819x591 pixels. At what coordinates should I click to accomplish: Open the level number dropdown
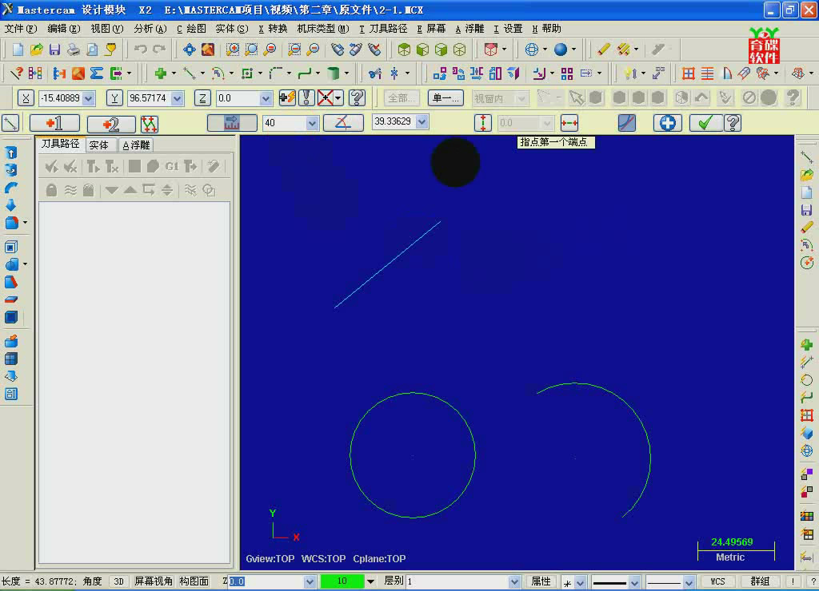click(514, 581)
